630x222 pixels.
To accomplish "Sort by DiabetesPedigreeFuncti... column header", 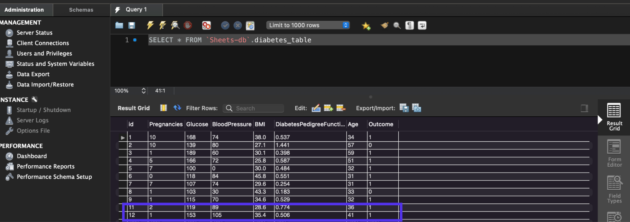I will click(x=310, y=124).
